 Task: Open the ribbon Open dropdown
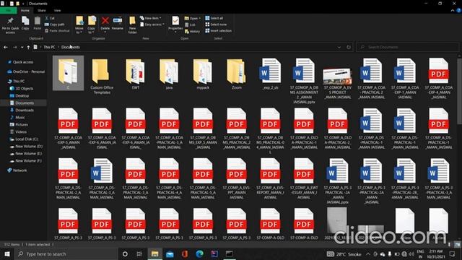193,18
